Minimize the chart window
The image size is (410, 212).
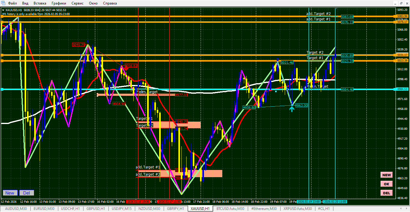tap(396, 3)
